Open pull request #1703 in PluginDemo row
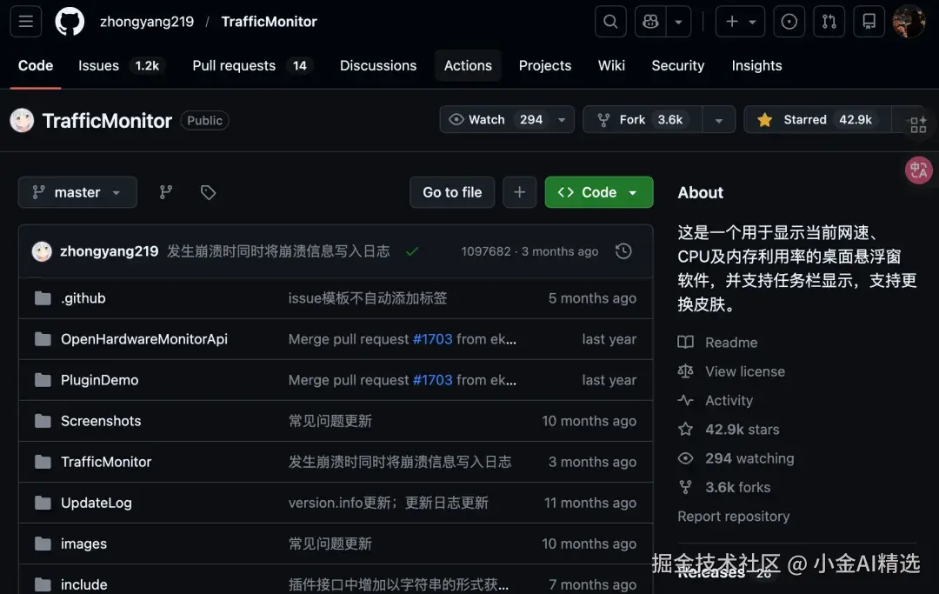Image resolution: width=939 pixels, height=594 pixels. (x=432, y=380)
